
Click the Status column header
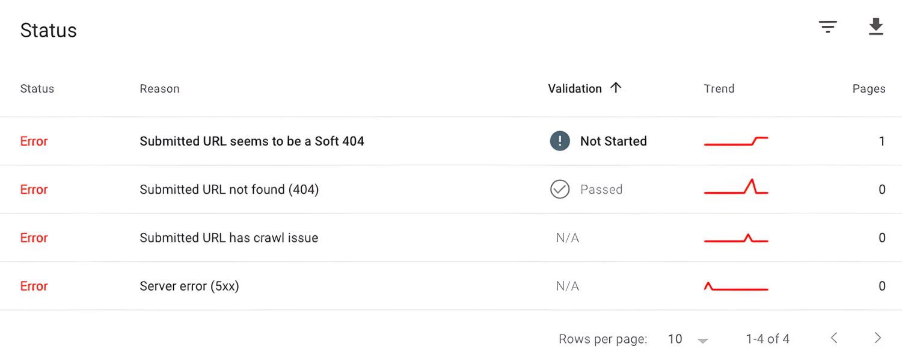click(x=37, y=88)
